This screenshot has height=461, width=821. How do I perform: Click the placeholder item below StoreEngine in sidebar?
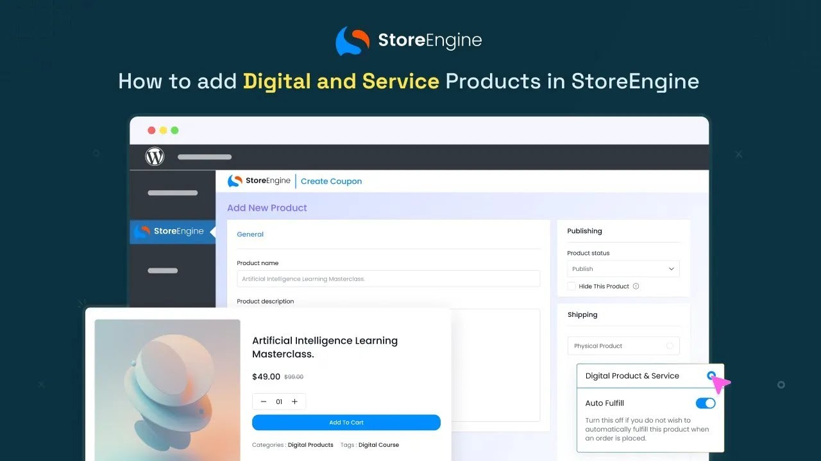click(x=163, y=271)
